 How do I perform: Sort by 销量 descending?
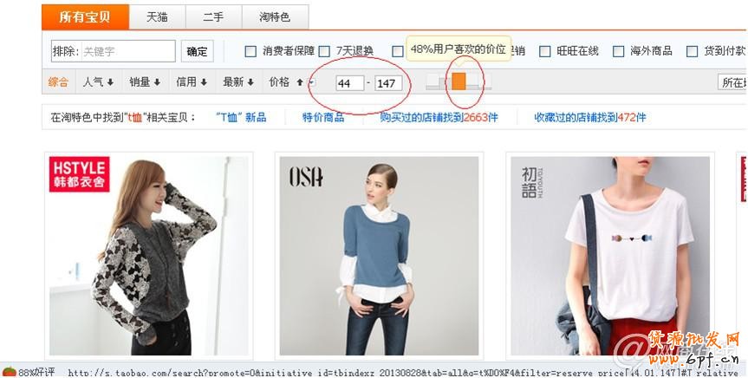tap(145, 82)
